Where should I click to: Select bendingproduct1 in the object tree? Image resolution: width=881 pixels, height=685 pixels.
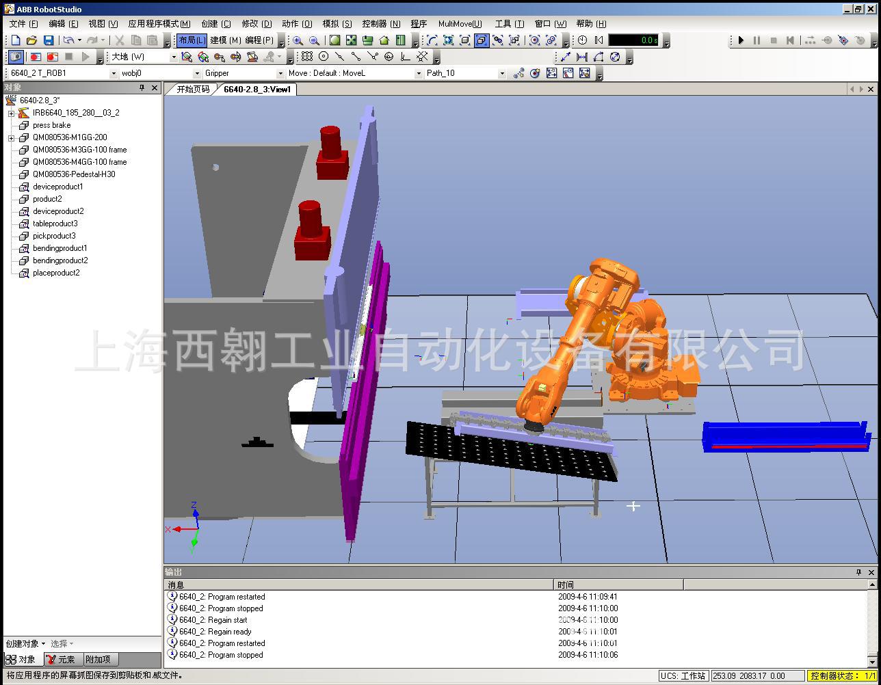(x=60, y=248)
